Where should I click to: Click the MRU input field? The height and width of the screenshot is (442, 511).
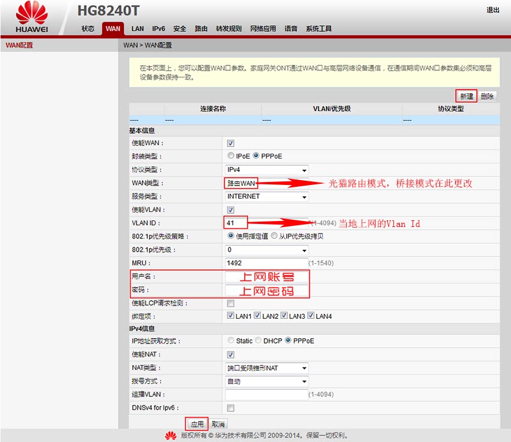tap(266, 263)
